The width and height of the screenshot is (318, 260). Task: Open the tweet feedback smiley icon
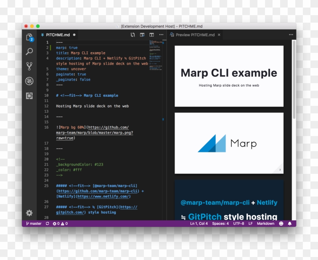[x=281, y=223]
